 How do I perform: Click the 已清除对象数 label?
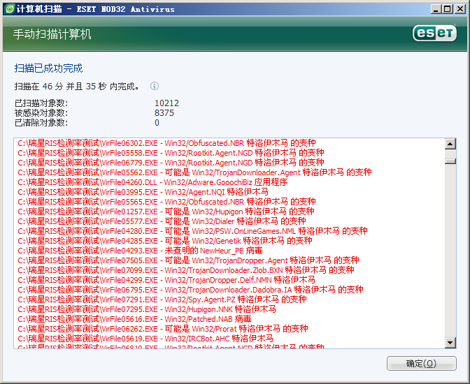click(41, 123)
